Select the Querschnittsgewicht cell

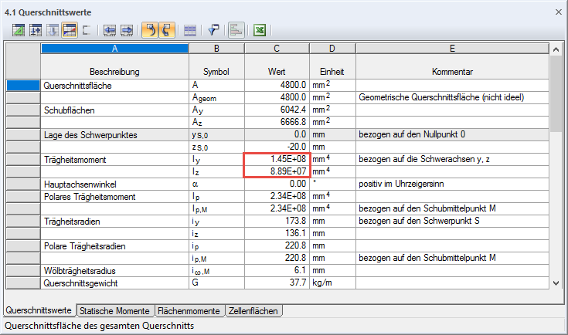pyautogui.click(x=114, y=283)
